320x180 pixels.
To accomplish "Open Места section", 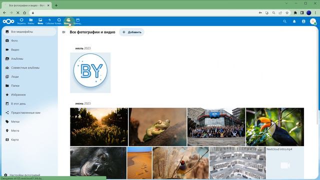I will pyautogui.click(x=29, y=130).
